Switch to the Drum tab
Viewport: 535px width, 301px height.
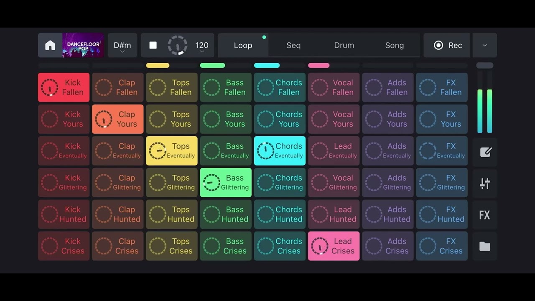344,45
